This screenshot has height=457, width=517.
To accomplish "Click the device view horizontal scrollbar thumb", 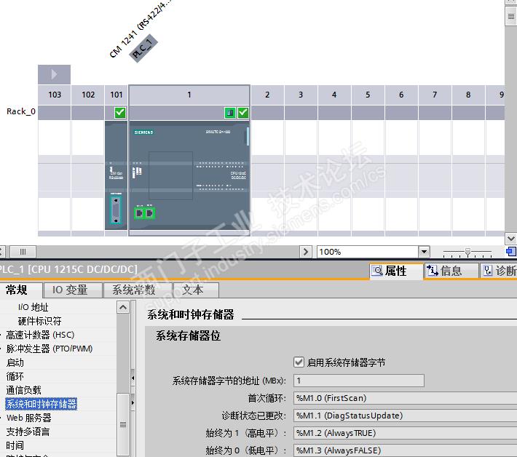I will point(23,252).
